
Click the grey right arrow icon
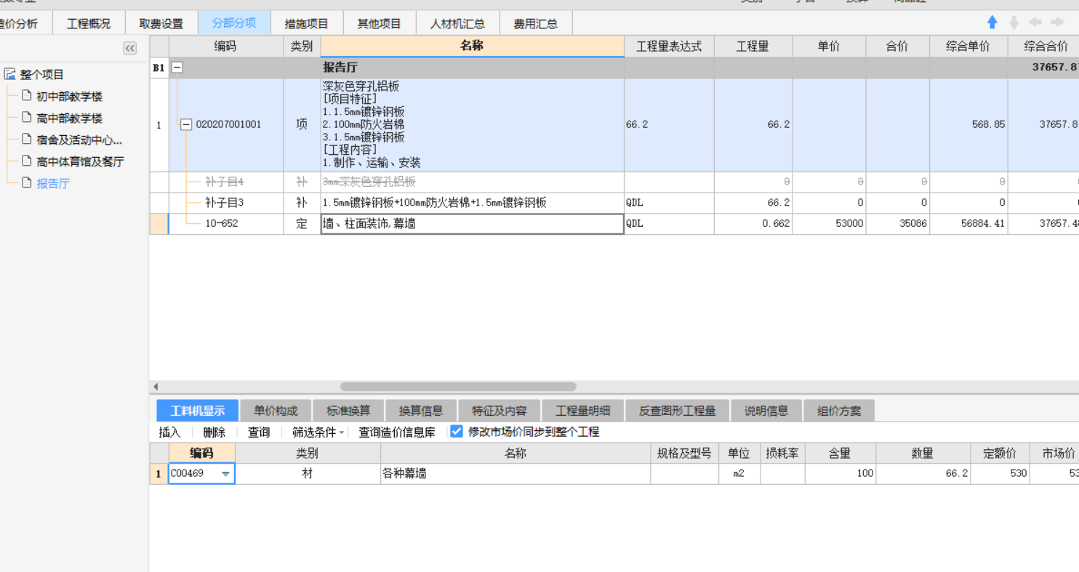tap(1057, 23)
